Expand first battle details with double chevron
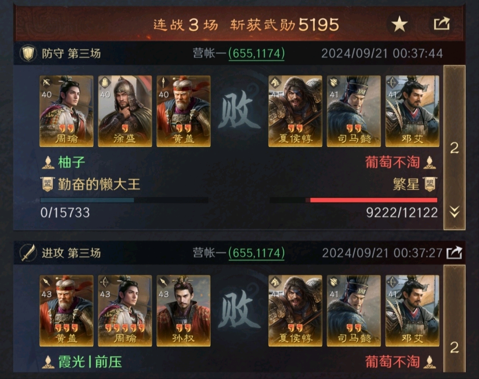 [x=454, y=212]
